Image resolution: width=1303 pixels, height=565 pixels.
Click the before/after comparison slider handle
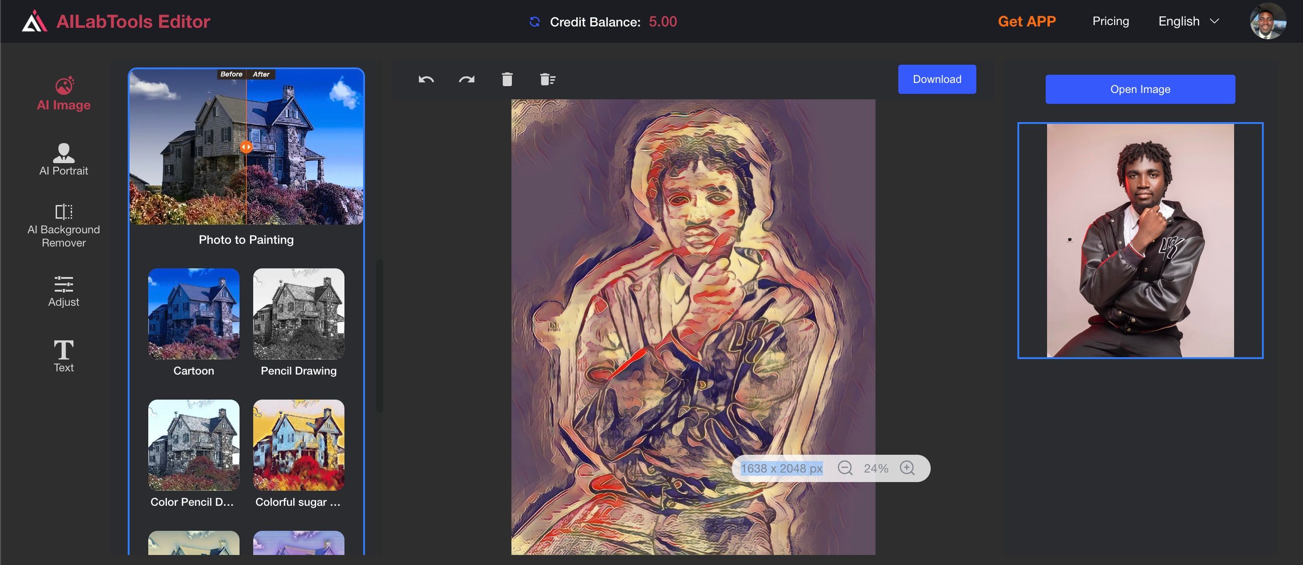[x=247, y=147]
